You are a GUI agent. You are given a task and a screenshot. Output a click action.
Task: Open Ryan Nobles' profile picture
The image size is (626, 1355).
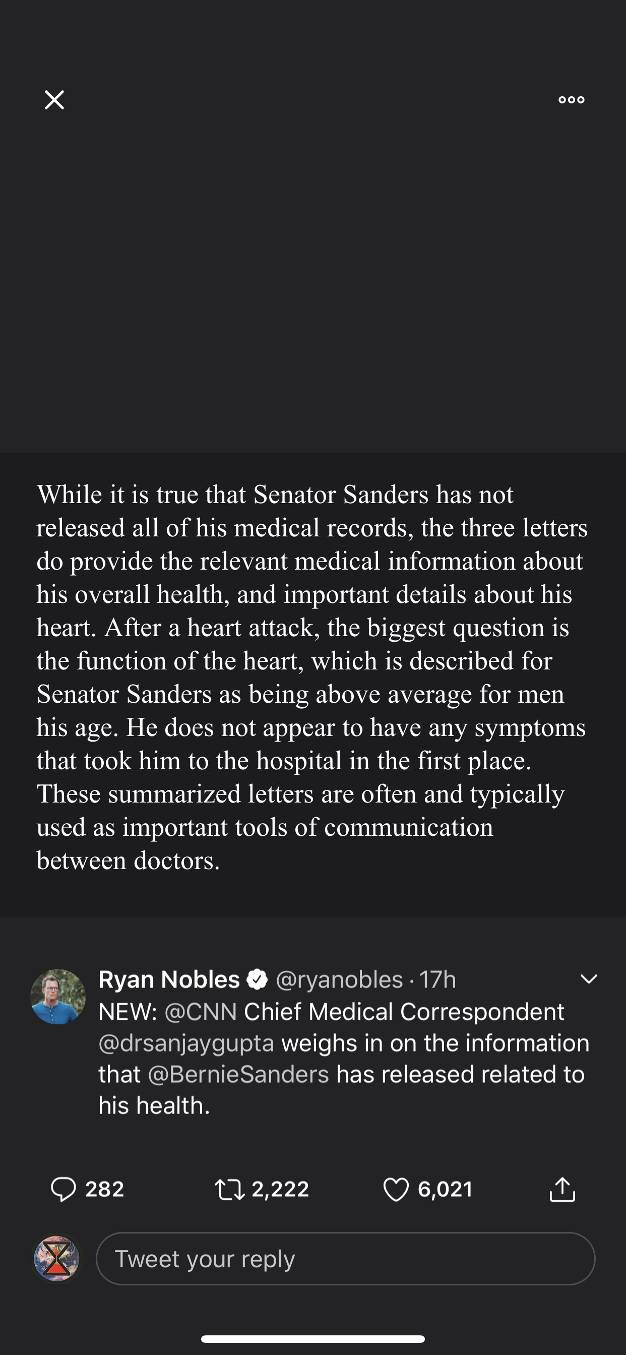pyautogui.click(x=58, y=997)
